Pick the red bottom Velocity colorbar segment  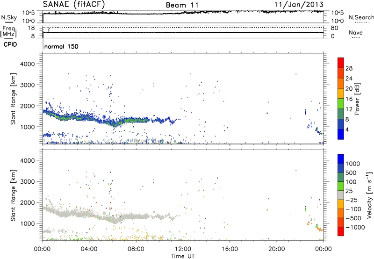click(x=341, y=231)
